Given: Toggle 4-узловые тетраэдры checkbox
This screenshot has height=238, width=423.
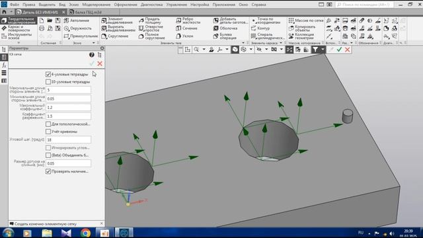Looking at the screenshot, I should point(48,74).
